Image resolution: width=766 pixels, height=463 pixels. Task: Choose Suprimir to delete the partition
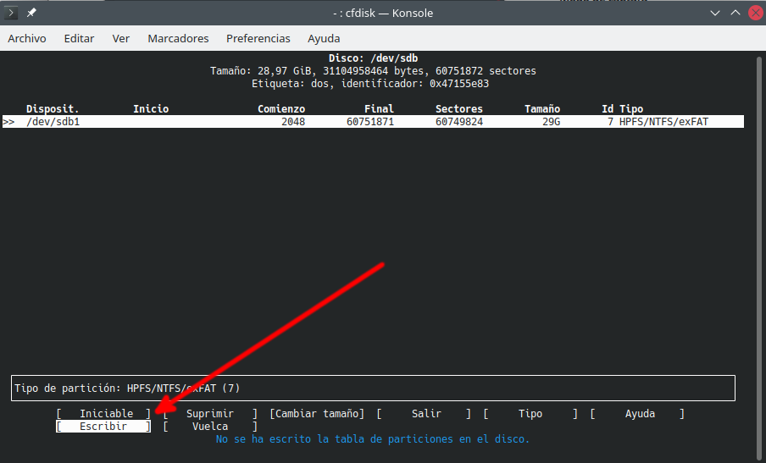(210, 414)
